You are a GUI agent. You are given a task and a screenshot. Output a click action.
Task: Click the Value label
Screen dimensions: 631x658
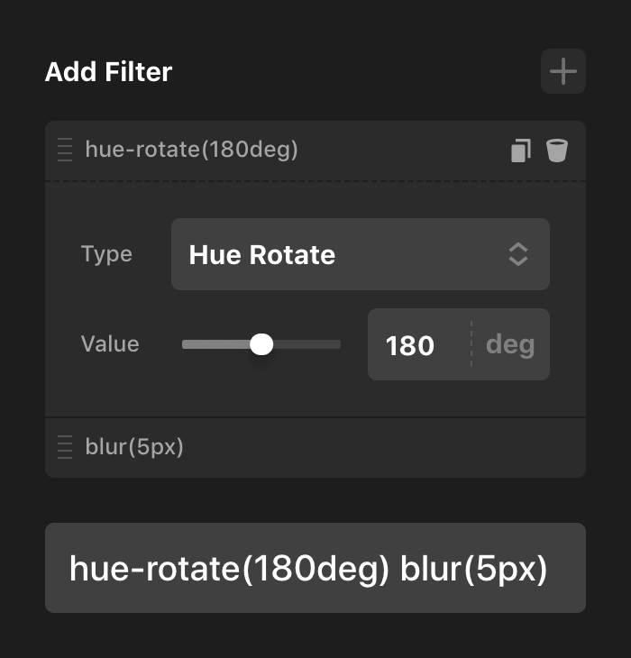coord(110,344)
